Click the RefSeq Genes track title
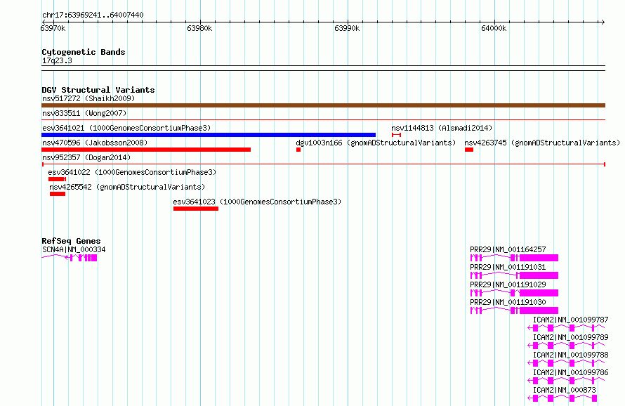Screen dimensions: 625x406 pos(71,241)
